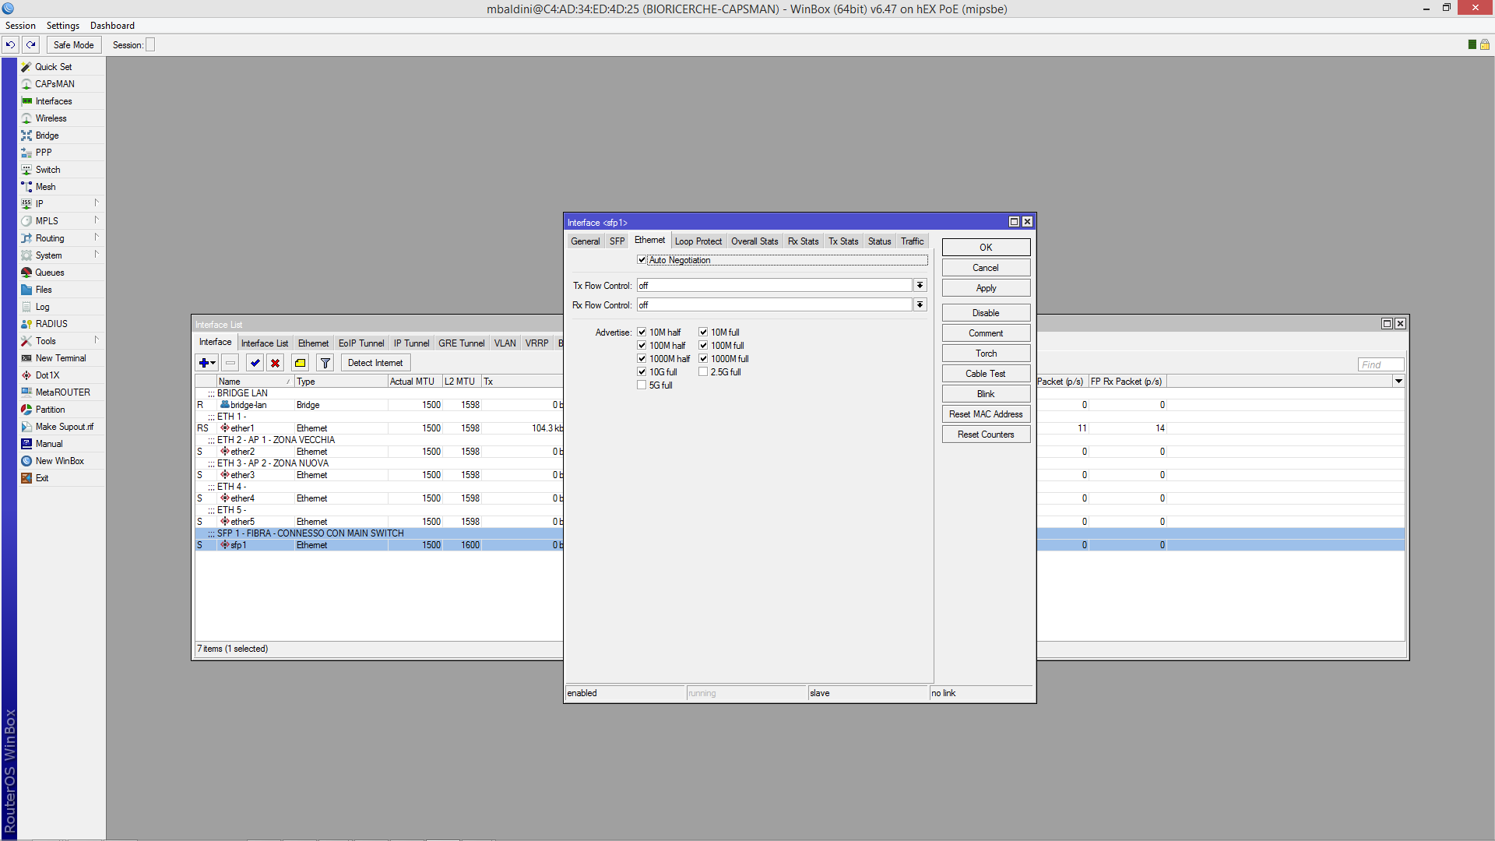Expand the interface list column selector dropdown
The width and height of the screenshot is (1495, 841).
pyautogui.click(x=1398, y=382)
